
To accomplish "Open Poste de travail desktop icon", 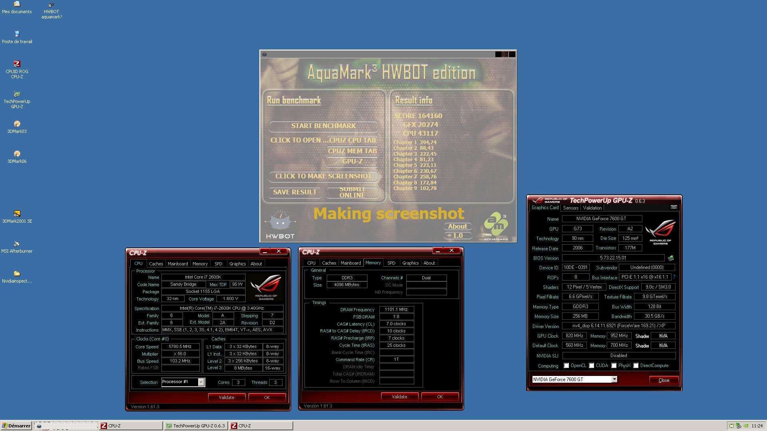I will [x=17, y=37].
